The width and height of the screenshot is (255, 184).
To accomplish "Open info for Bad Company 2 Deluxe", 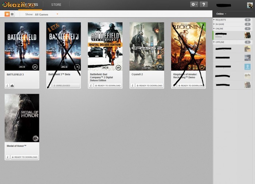I will (91, 86).
